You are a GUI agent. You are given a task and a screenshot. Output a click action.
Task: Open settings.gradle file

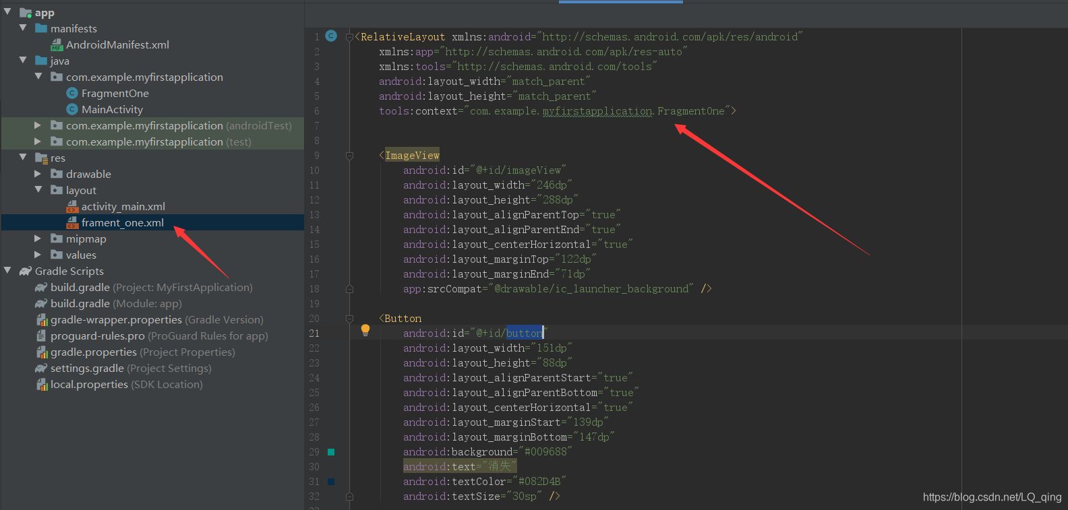click(x=131, y=368)
